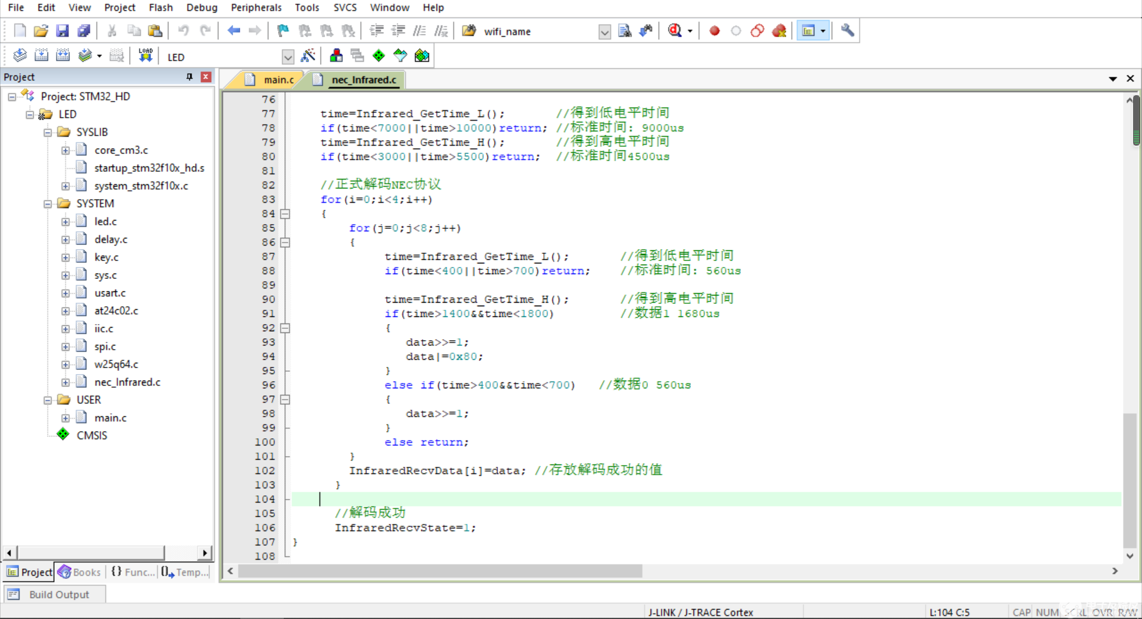Open the LED target selection dropdown

[288, 57]
